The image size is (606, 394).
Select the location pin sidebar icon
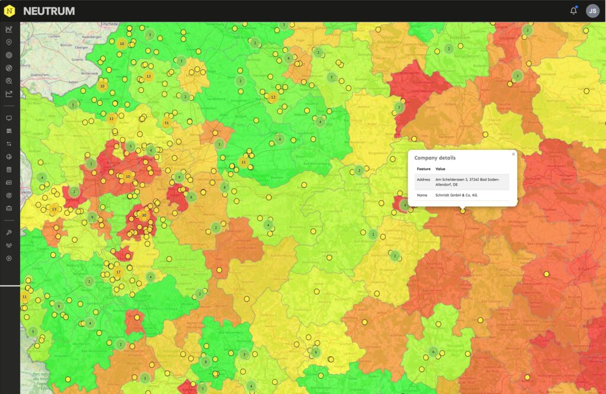tap(9, 42)
